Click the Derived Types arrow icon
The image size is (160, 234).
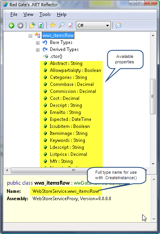point(45,49)
